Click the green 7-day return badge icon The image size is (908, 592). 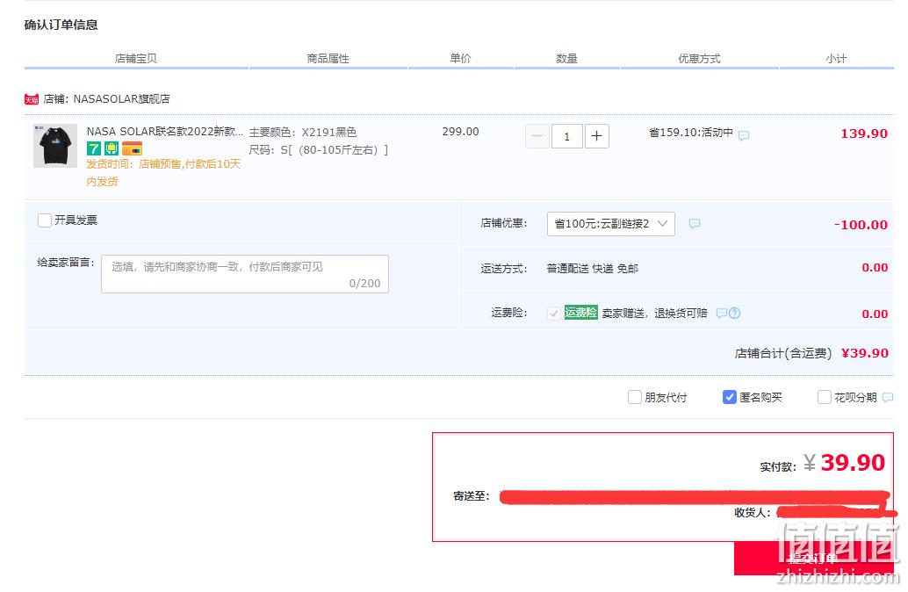pos(94,148)
